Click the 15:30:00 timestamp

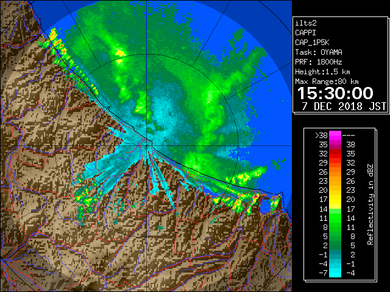click(335, 93)
